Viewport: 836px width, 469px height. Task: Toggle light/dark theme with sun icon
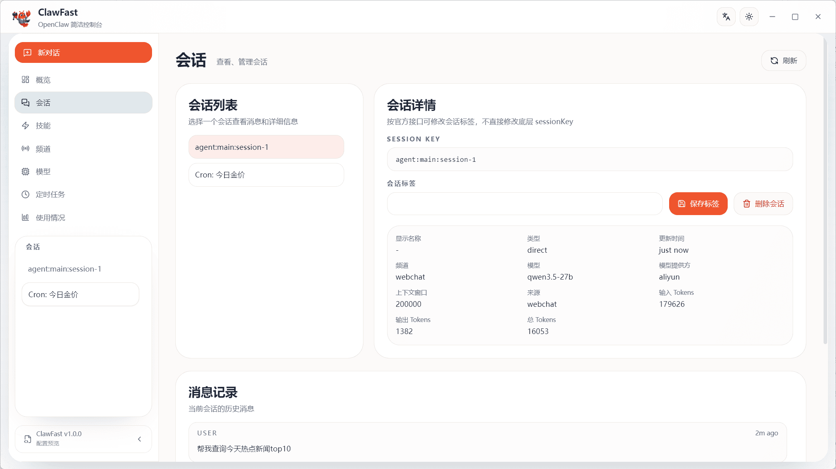[749, 16]
